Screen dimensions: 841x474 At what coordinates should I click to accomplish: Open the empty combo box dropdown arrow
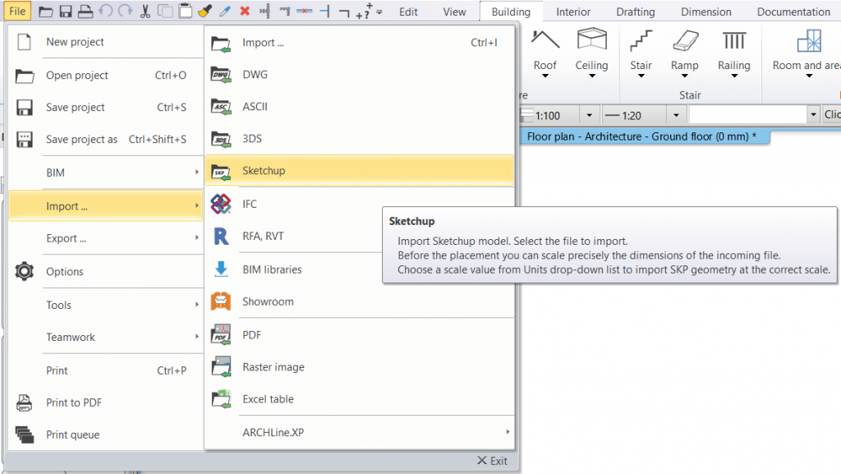pos(814,114)
